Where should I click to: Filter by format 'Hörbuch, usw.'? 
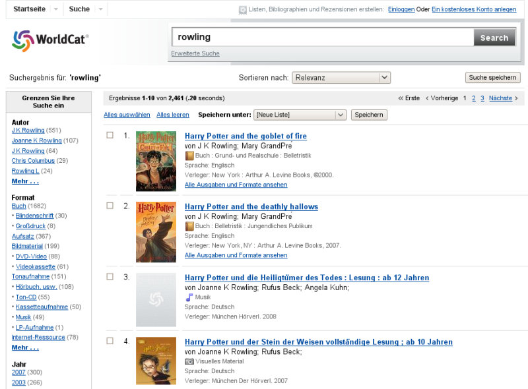click(x=36, y=287)
